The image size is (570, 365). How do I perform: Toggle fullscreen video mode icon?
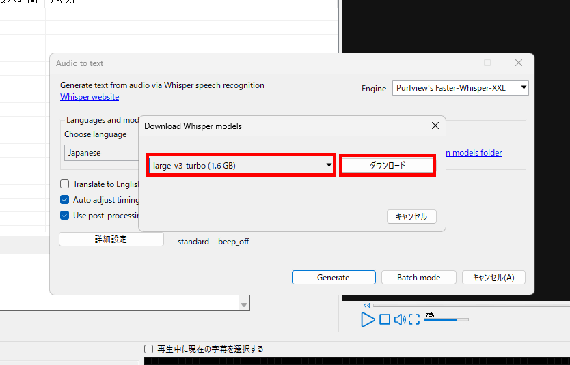[414, 320]
